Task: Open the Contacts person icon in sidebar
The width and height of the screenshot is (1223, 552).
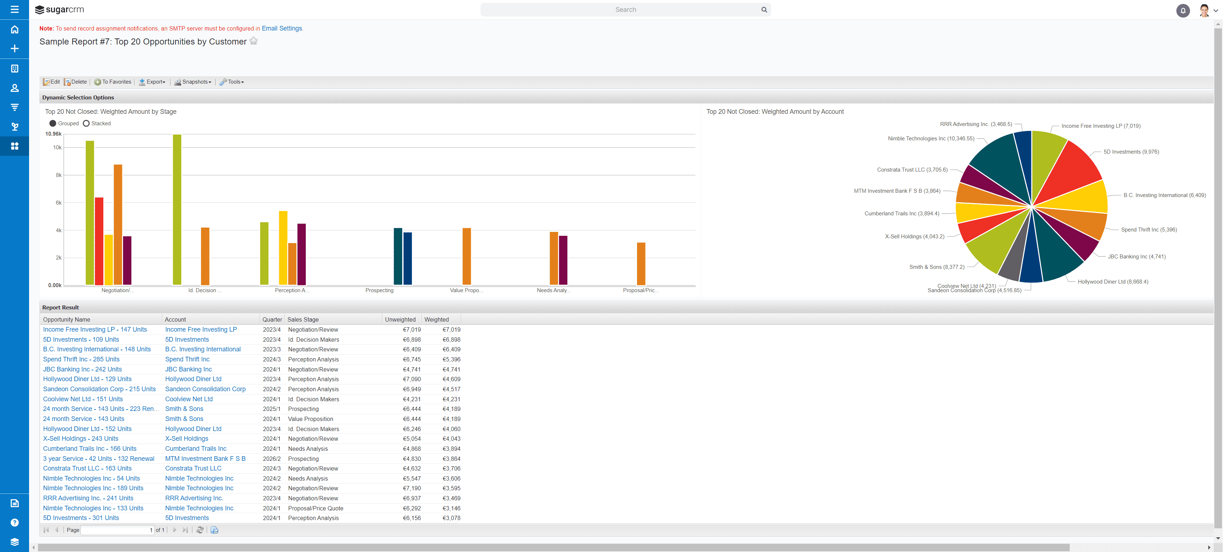Action: pyautogui.click(x=14, y=88)
